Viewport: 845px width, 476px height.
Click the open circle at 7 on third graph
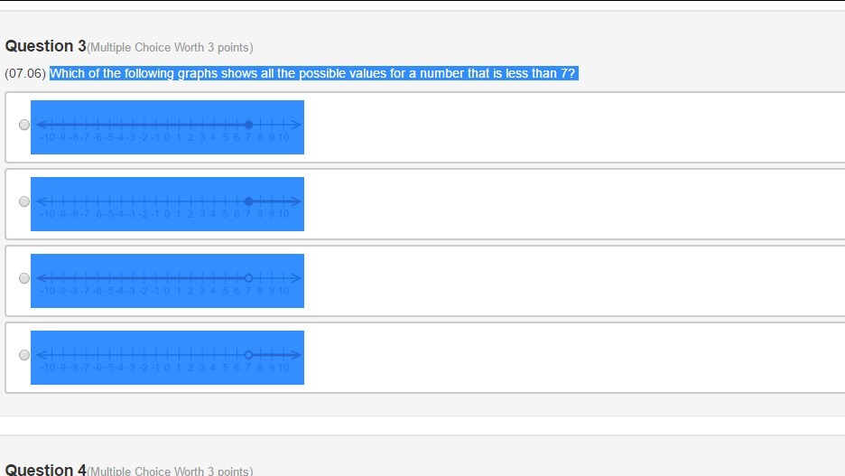248,278
